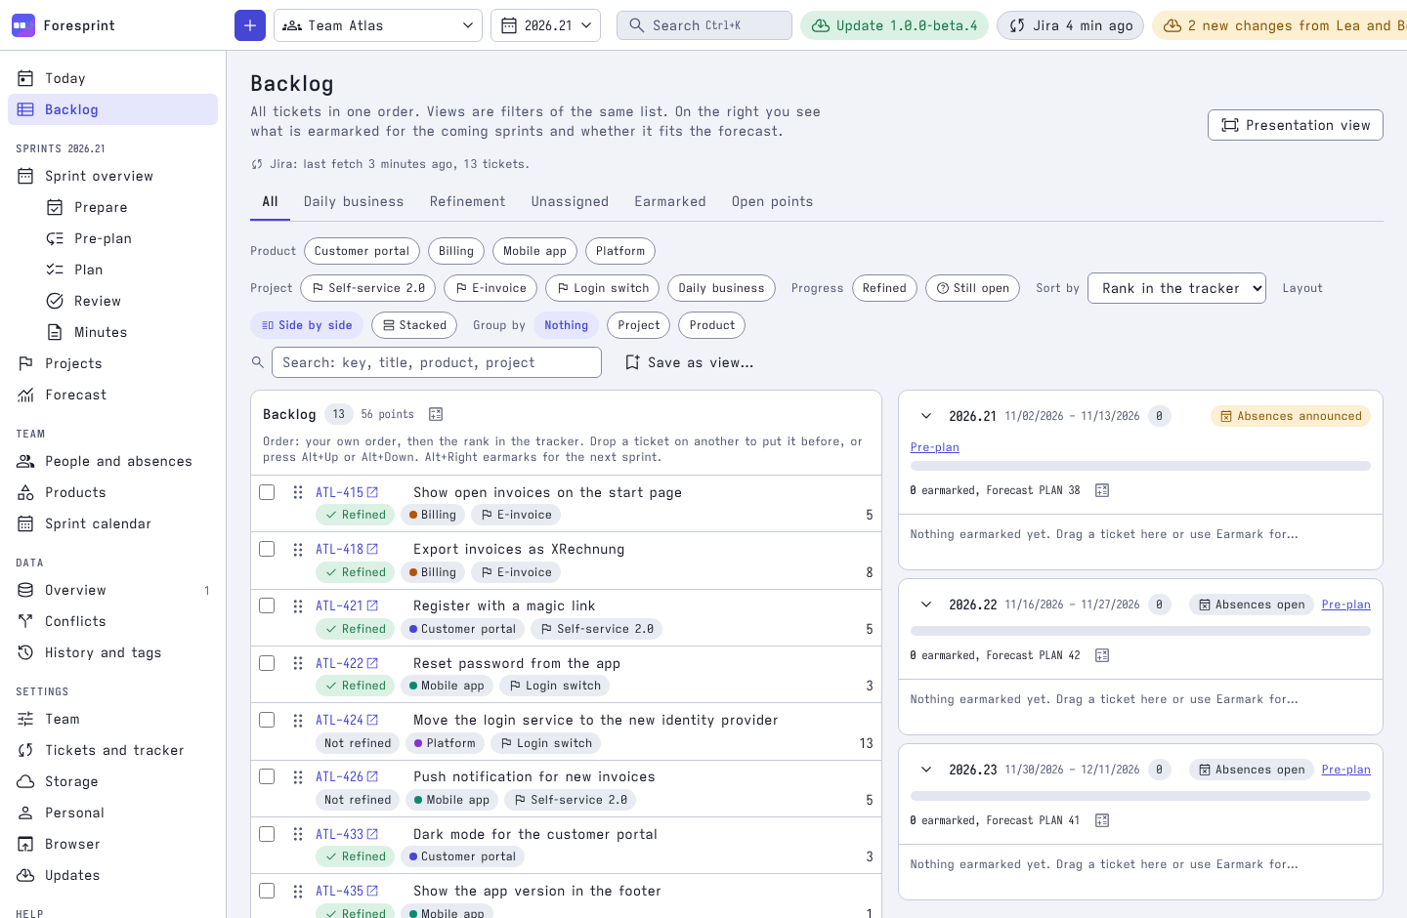Check the ATL-424 ticket checkbox
This screenshot has height=918, width=1407.
267,720
